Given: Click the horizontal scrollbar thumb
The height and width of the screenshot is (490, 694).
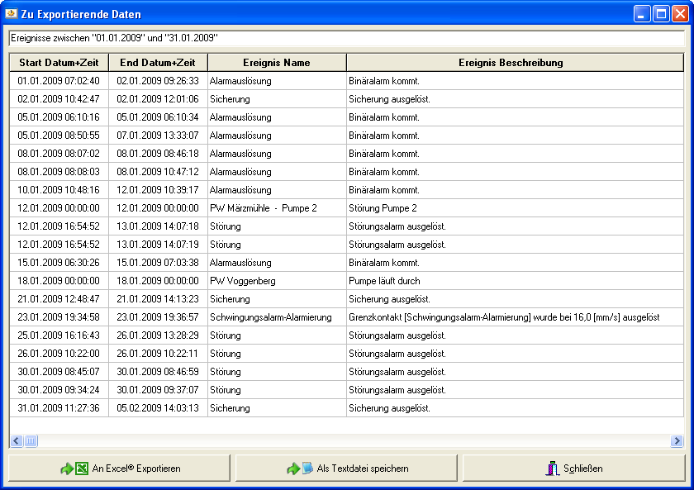Looking at the screenshot, I should tap(31, 441).
